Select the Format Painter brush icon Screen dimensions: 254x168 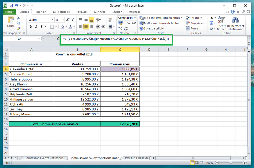click(x=18, y=28)
